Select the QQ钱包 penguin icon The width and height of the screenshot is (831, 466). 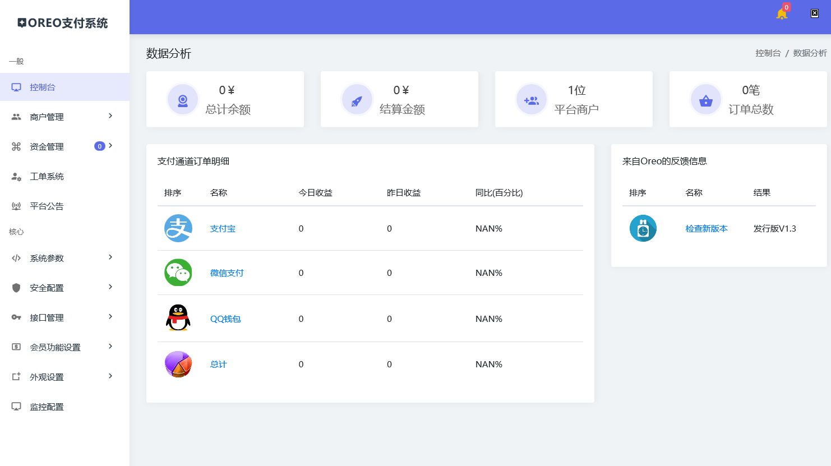pos(178,319)
